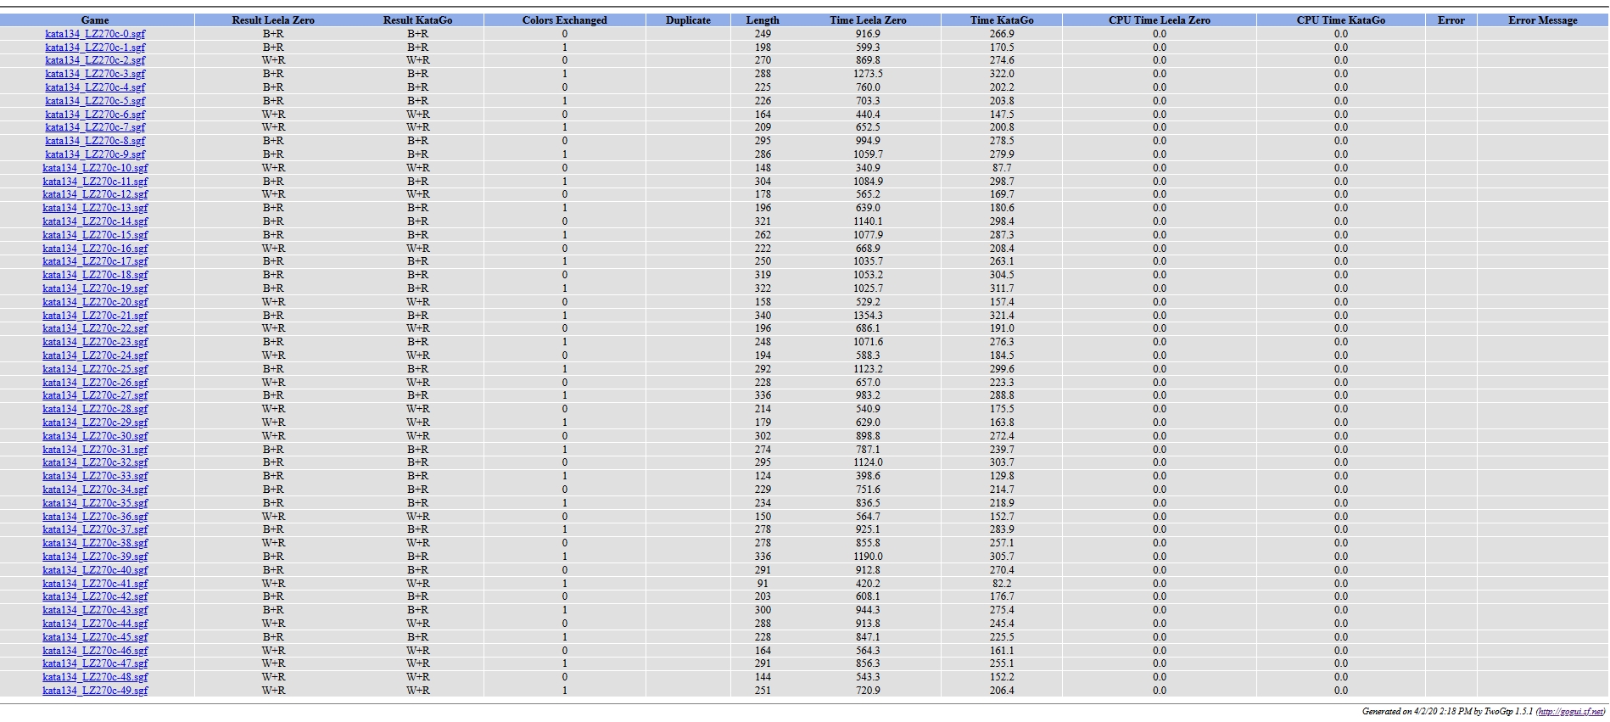Click the Game column header

[95, 20]
